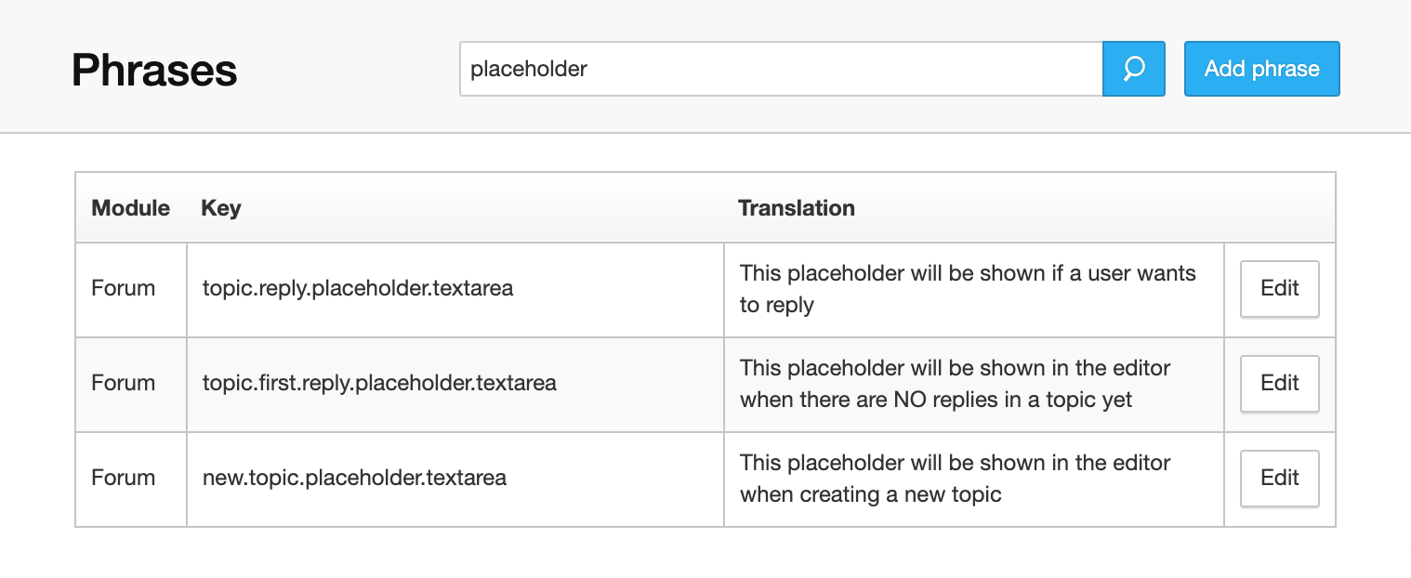The height and width of the screenshot is (578, 1411).
Task: Click the Phrases page heading
Action: click(154, 70)
